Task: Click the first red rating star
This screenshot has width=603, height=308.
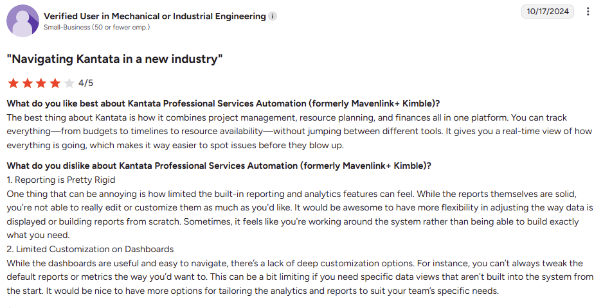Action: pos(12,83)
